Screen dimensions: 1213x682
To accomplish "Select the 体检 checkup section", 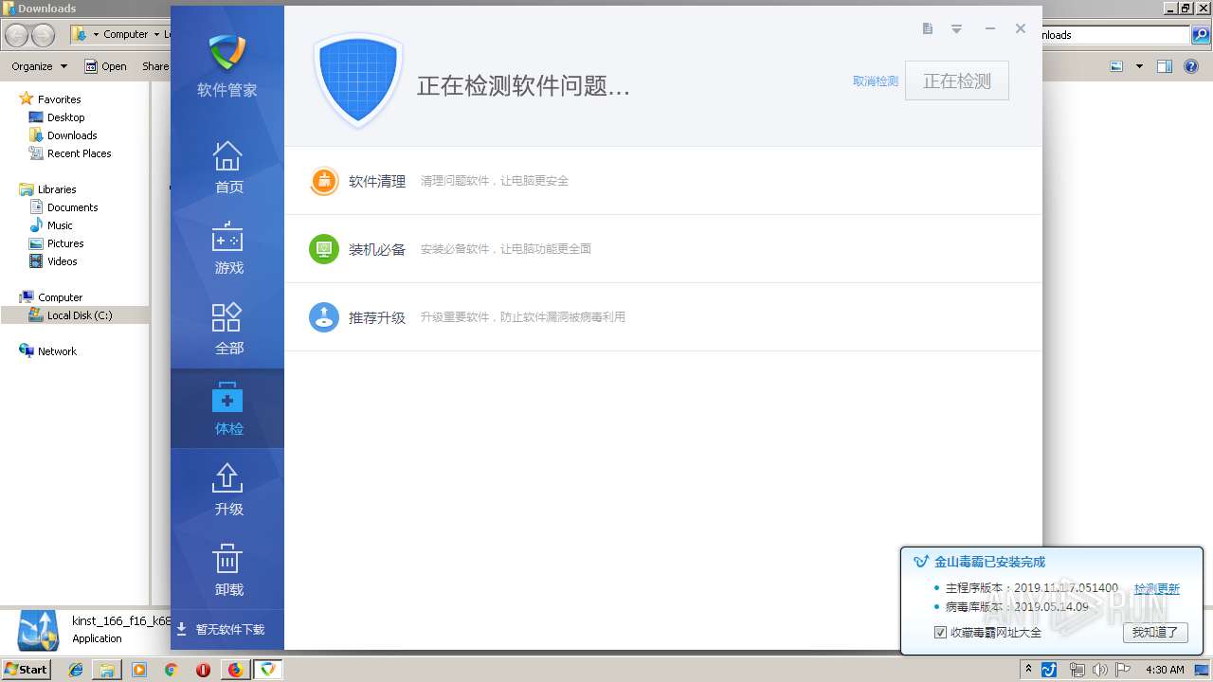I will point(227,408).
